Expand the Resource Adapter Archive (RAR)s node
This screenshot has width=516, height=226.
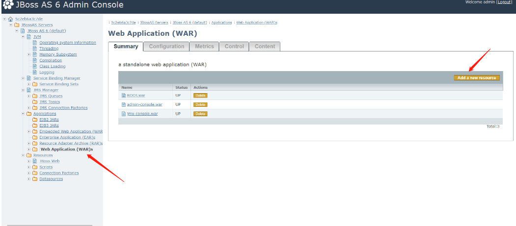point(29,143)
